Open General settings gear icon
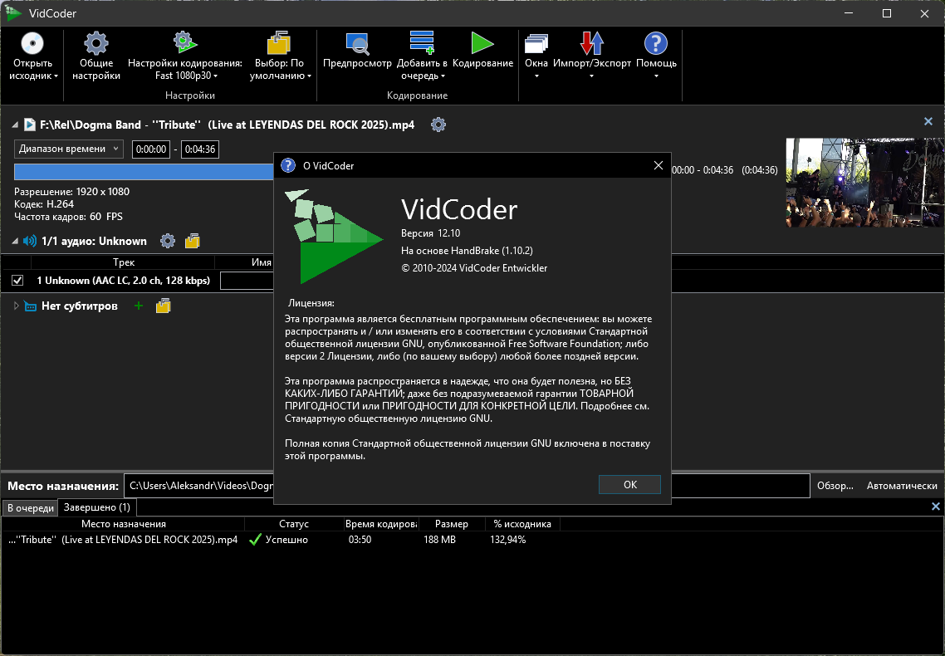945x656 pixels. click(95, 43)
